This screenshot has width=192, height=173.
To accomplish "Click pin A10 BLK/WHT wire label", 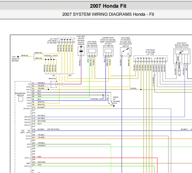I will [x=41, y=108].
